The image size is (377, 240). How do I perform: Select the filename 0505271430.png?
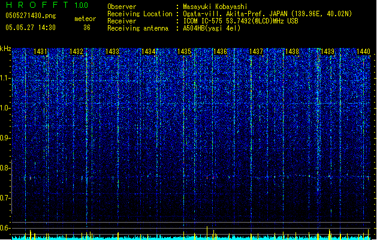click(31, 16)
